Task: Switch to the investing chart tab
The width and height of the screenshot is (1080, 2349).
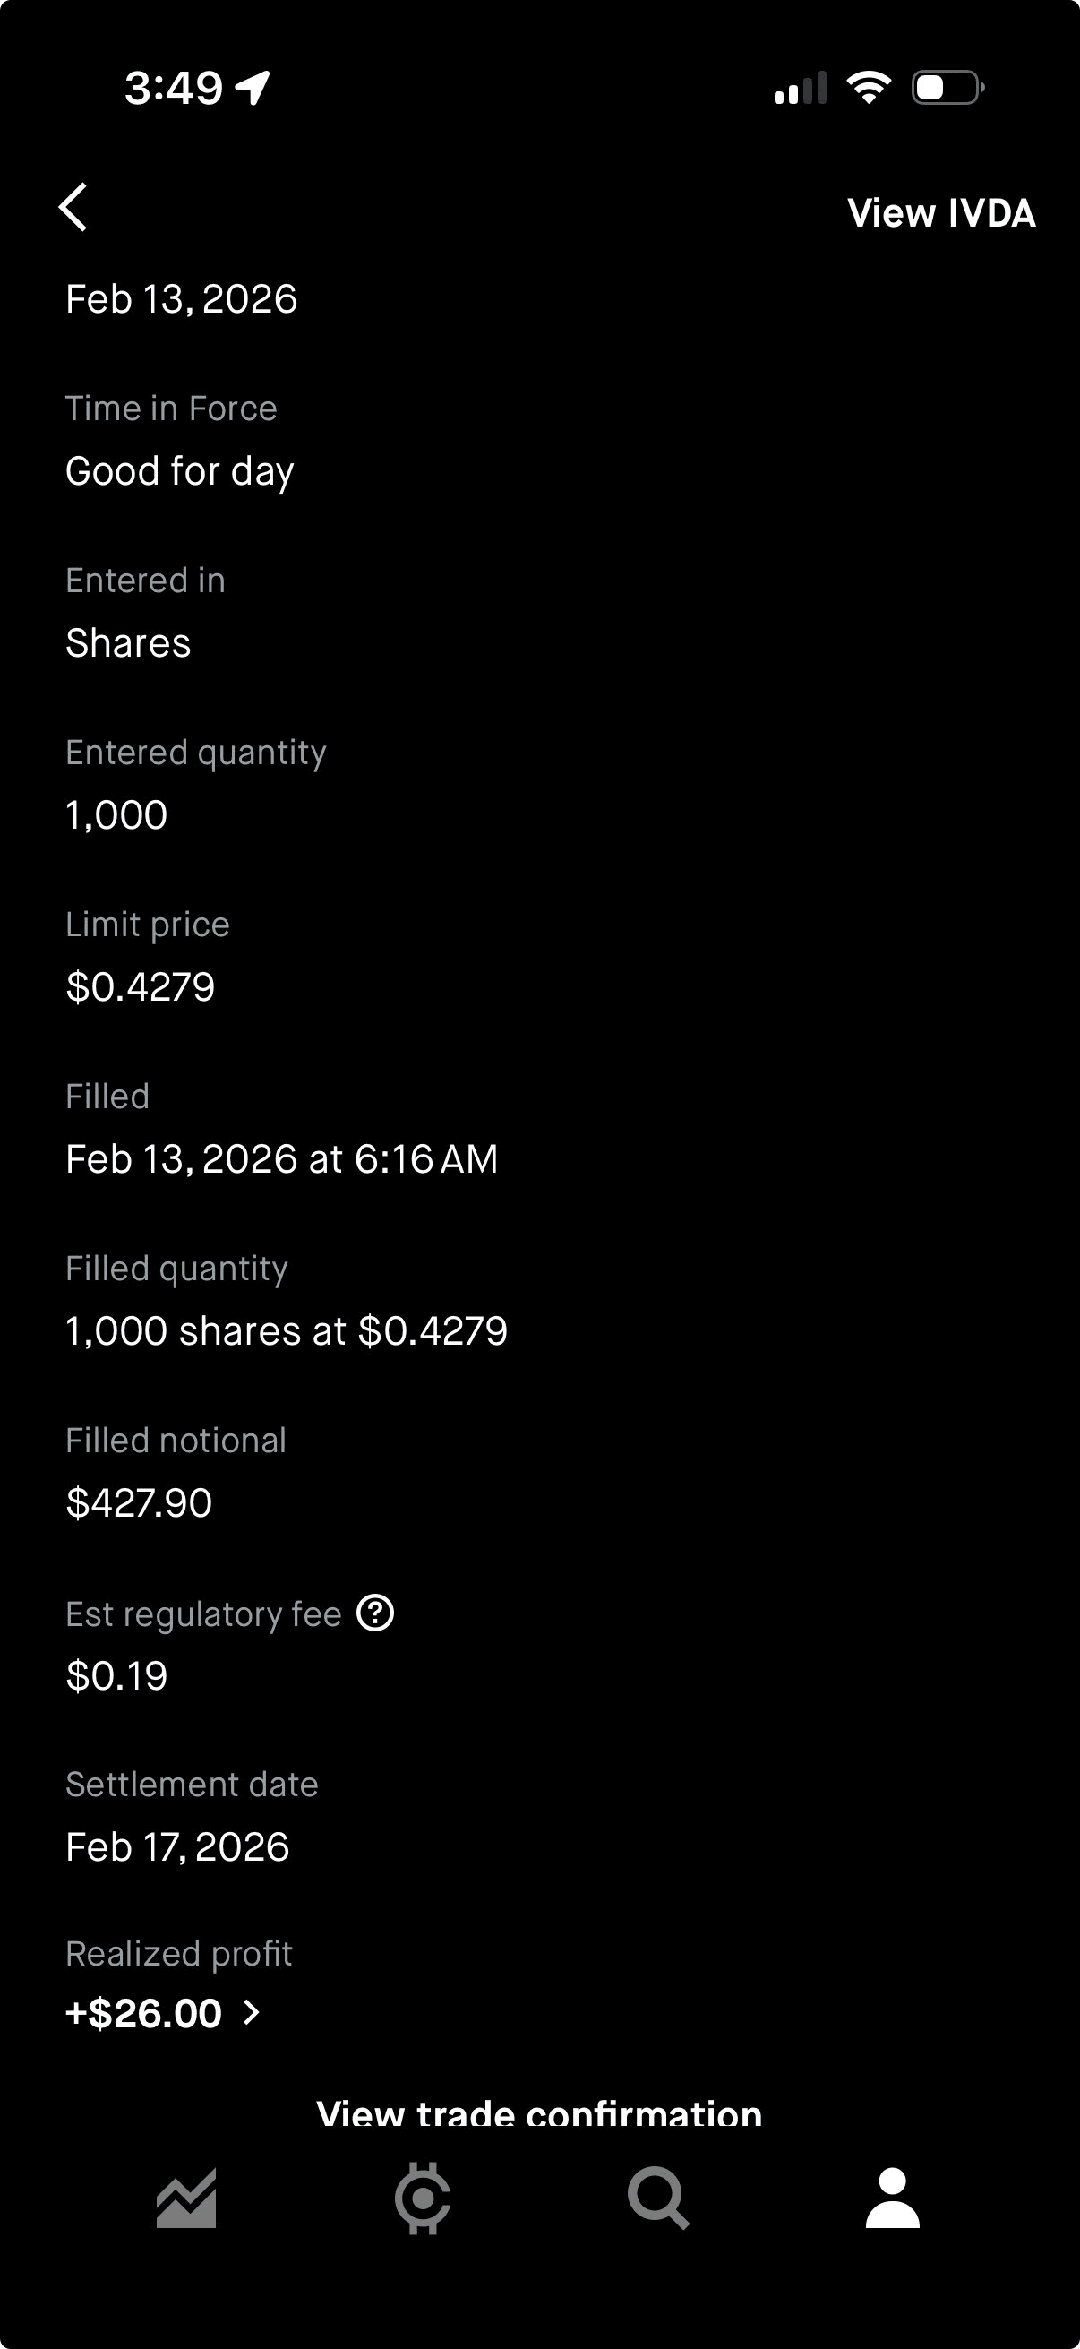Action: [187, 2198]
